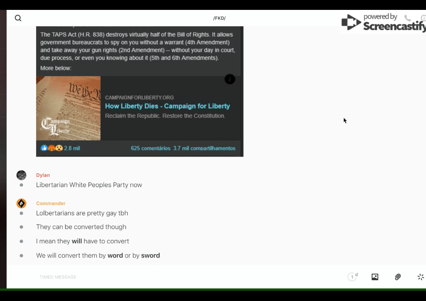Send a ping with the burst icon
This screenshot has height=301, width=426.
tap(420, 277)
